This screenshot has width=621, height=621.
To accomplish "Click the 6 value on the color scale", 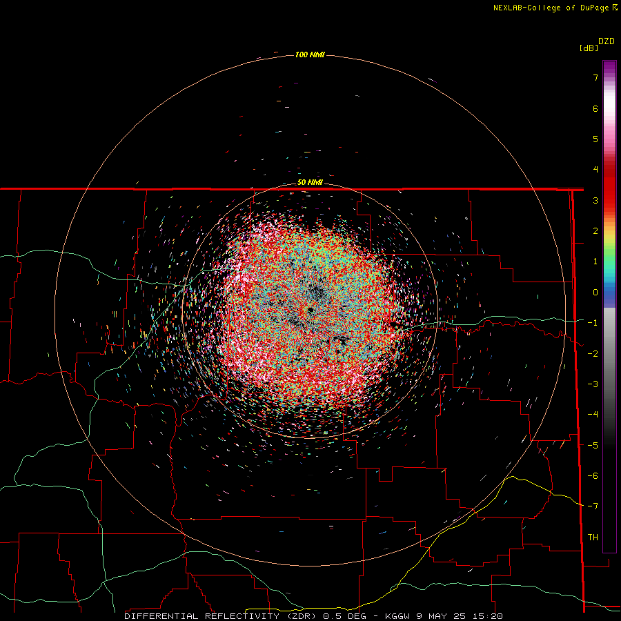I will (595, 108).
